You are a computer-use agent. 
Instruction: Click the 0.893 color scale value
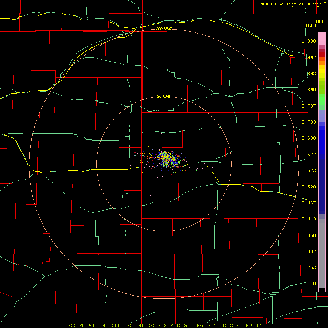309,73
